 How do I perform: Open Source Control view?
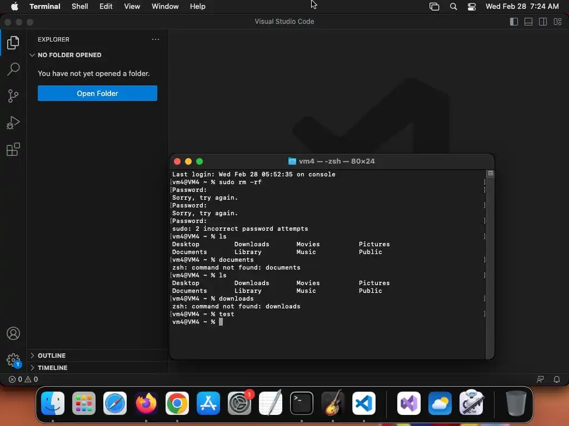pos(13,96)
